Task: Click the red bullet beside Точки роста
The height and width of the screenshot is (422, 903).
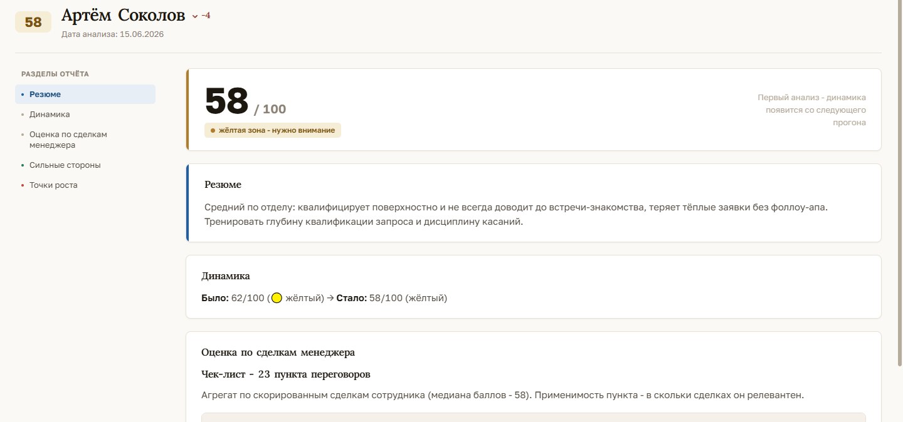Action: pyautogui.click(x=23, y=185)
